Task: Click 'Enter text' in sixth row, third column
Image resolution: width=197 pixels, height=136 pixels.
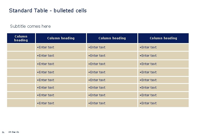Action: 98,88
